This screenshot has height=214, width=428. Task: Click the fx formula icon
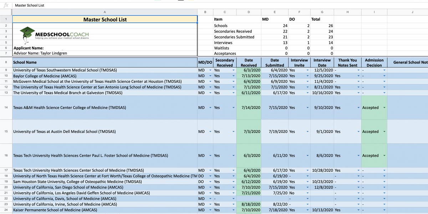tap(6, 5)
